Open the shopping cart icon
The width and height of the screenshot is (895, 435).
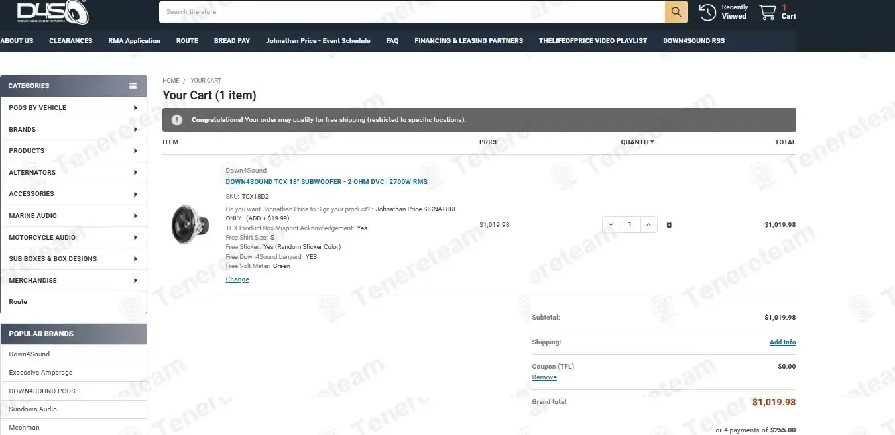(x=767, y=12)
